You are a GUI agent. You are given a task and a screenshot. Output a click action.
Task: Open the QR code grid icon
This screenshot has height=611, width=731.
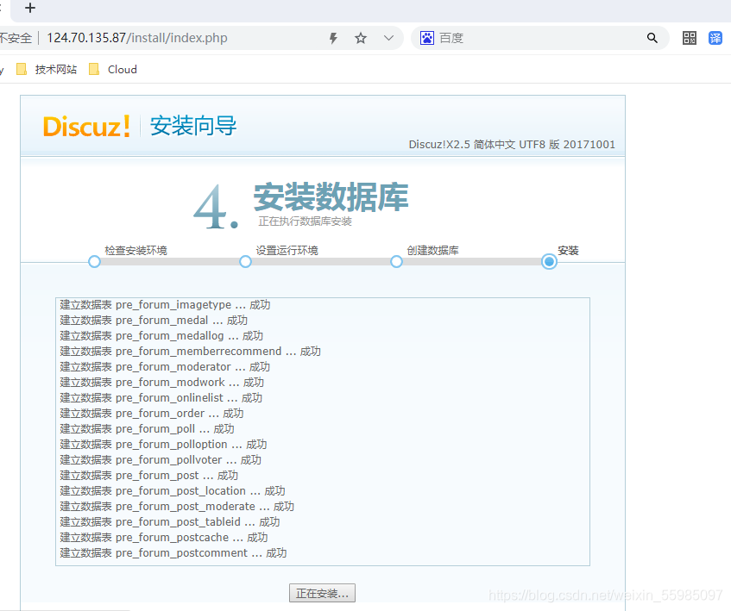(689, 38)
